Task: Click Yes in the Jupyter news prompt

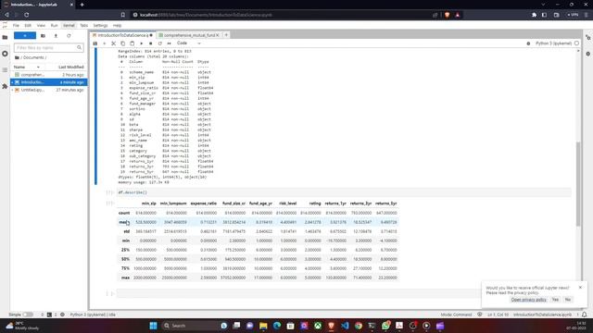Action: click(555, 300)
